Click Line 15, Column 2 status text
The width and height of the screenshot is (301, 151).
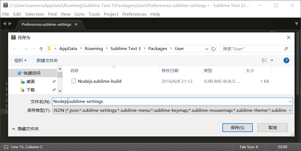point(27,147)
